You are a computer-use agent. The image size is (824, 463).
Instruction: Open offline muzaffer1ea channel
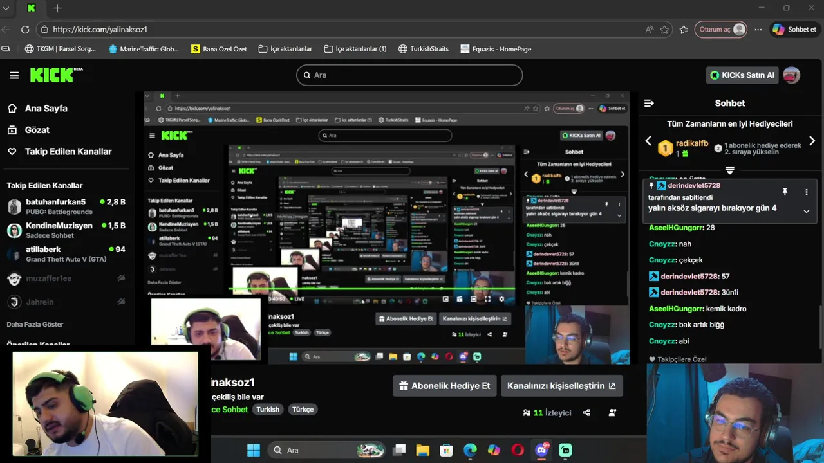click(x=66, y=278)
